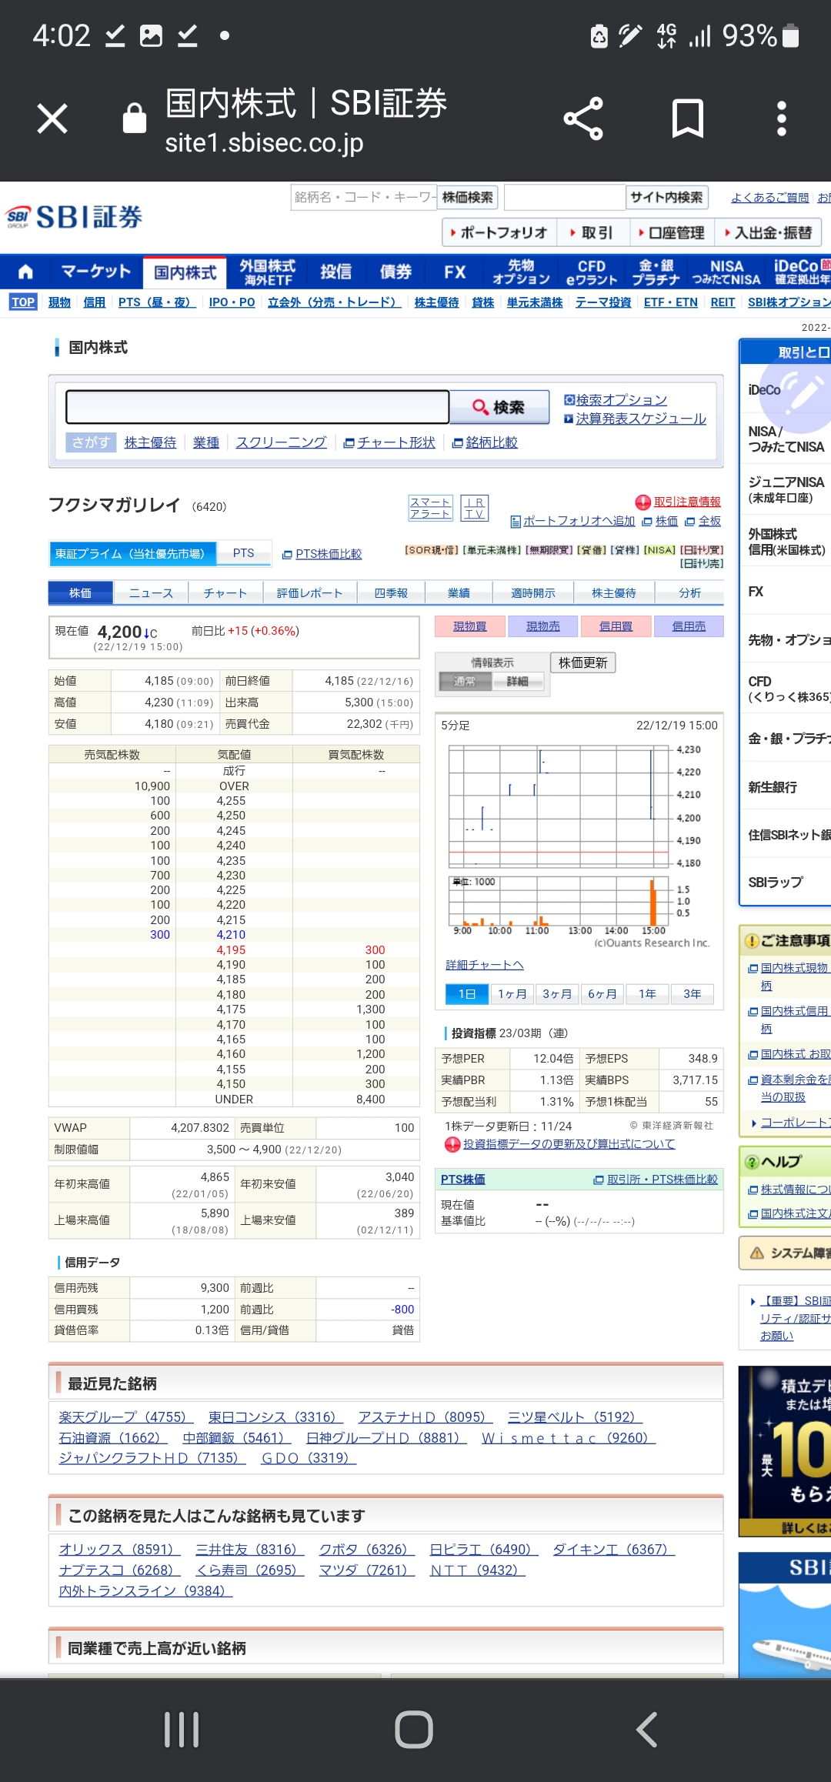
Task: Open 投資指標データの更新及び算出式について notice
Action: [569, 1144]
